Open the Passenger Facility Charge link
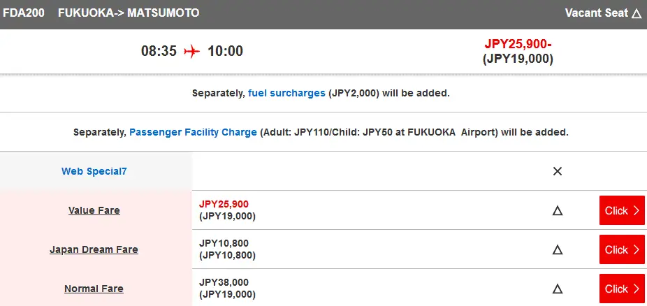Viewport: 647px width, 306px height. point(193,132)
